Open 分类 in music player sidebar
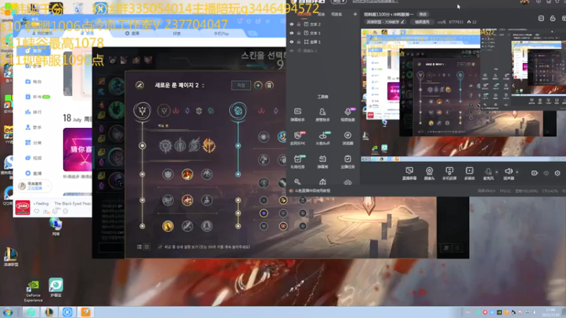The image size is (566, 318). 33,143
